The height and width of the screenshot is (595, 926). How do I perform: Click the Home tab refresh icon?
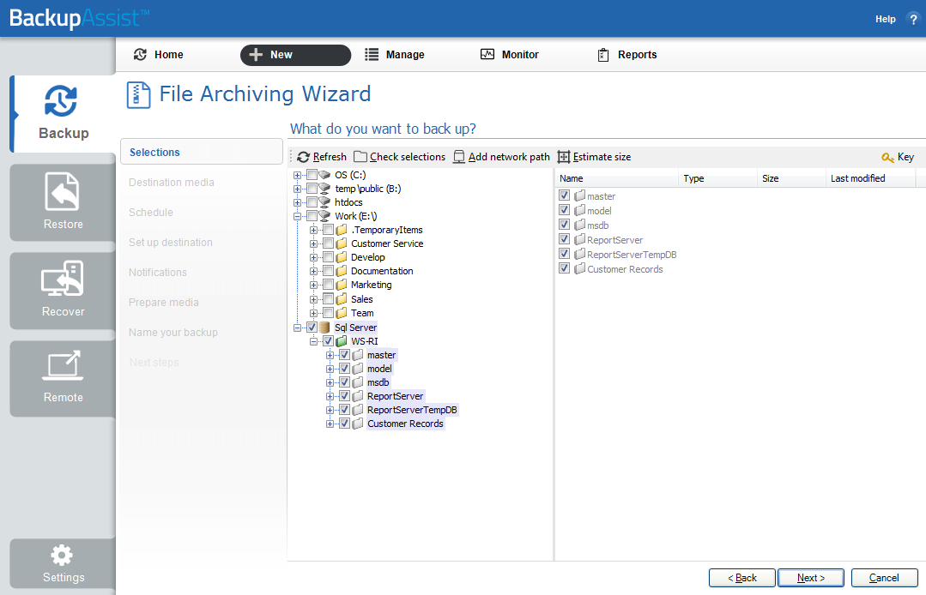[x=140, y=54]
